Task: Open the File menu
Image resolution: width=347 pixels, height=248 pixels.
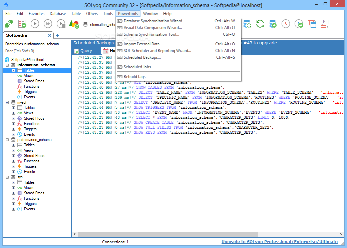Action: pos(8,13)
